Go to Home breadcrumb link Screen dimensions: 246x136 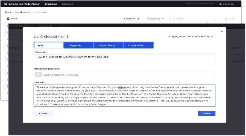click(8, 12)
